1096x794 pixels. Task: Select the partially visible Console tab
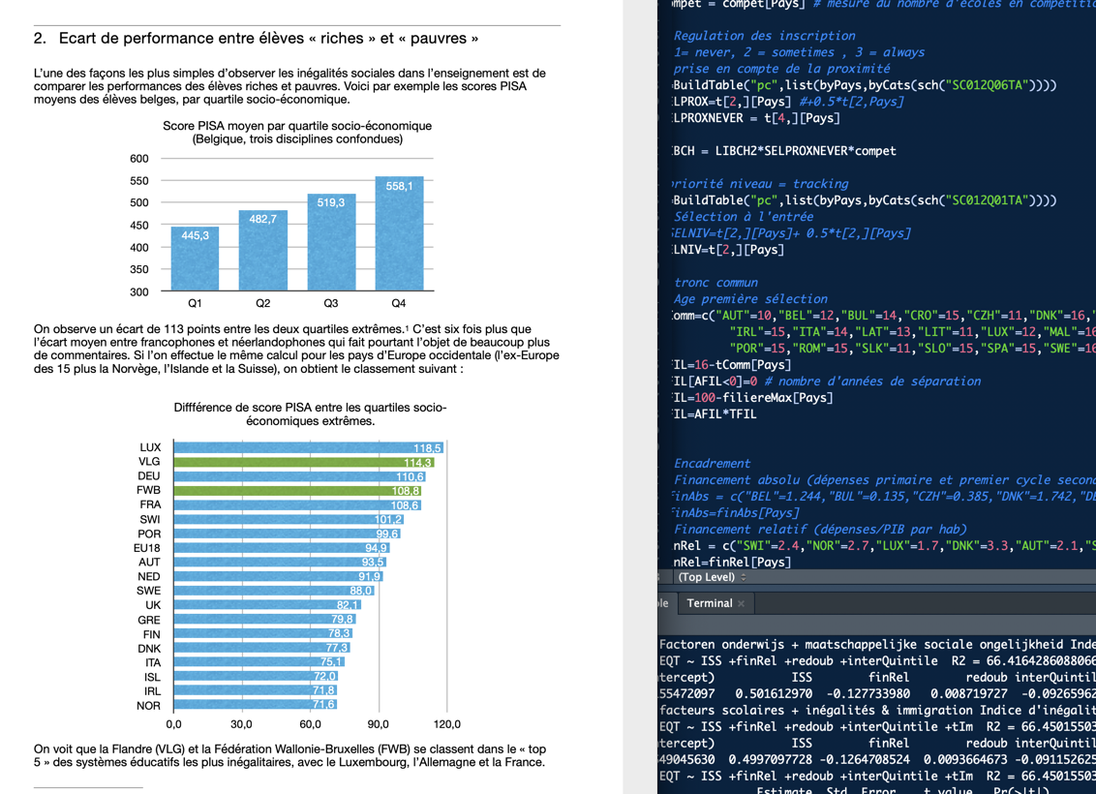[x=664, y=603]
